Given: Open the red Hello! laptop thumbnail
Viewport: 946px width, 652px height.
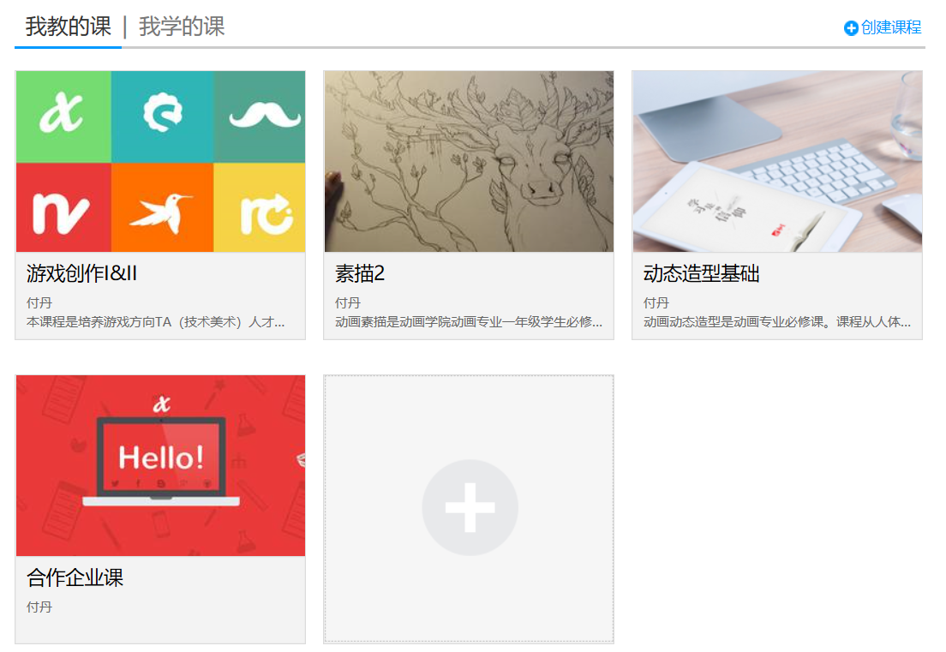Looking at the screenshot, I should click(x=160, y=465).
